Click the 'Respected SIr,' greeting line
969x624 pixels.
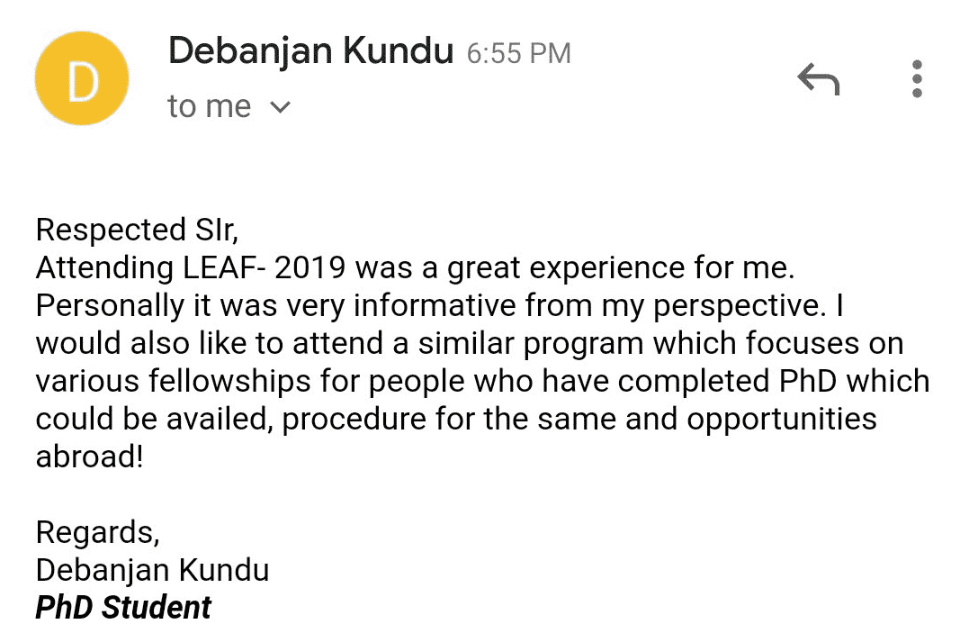pyautogui.click(x=137, y=230)
